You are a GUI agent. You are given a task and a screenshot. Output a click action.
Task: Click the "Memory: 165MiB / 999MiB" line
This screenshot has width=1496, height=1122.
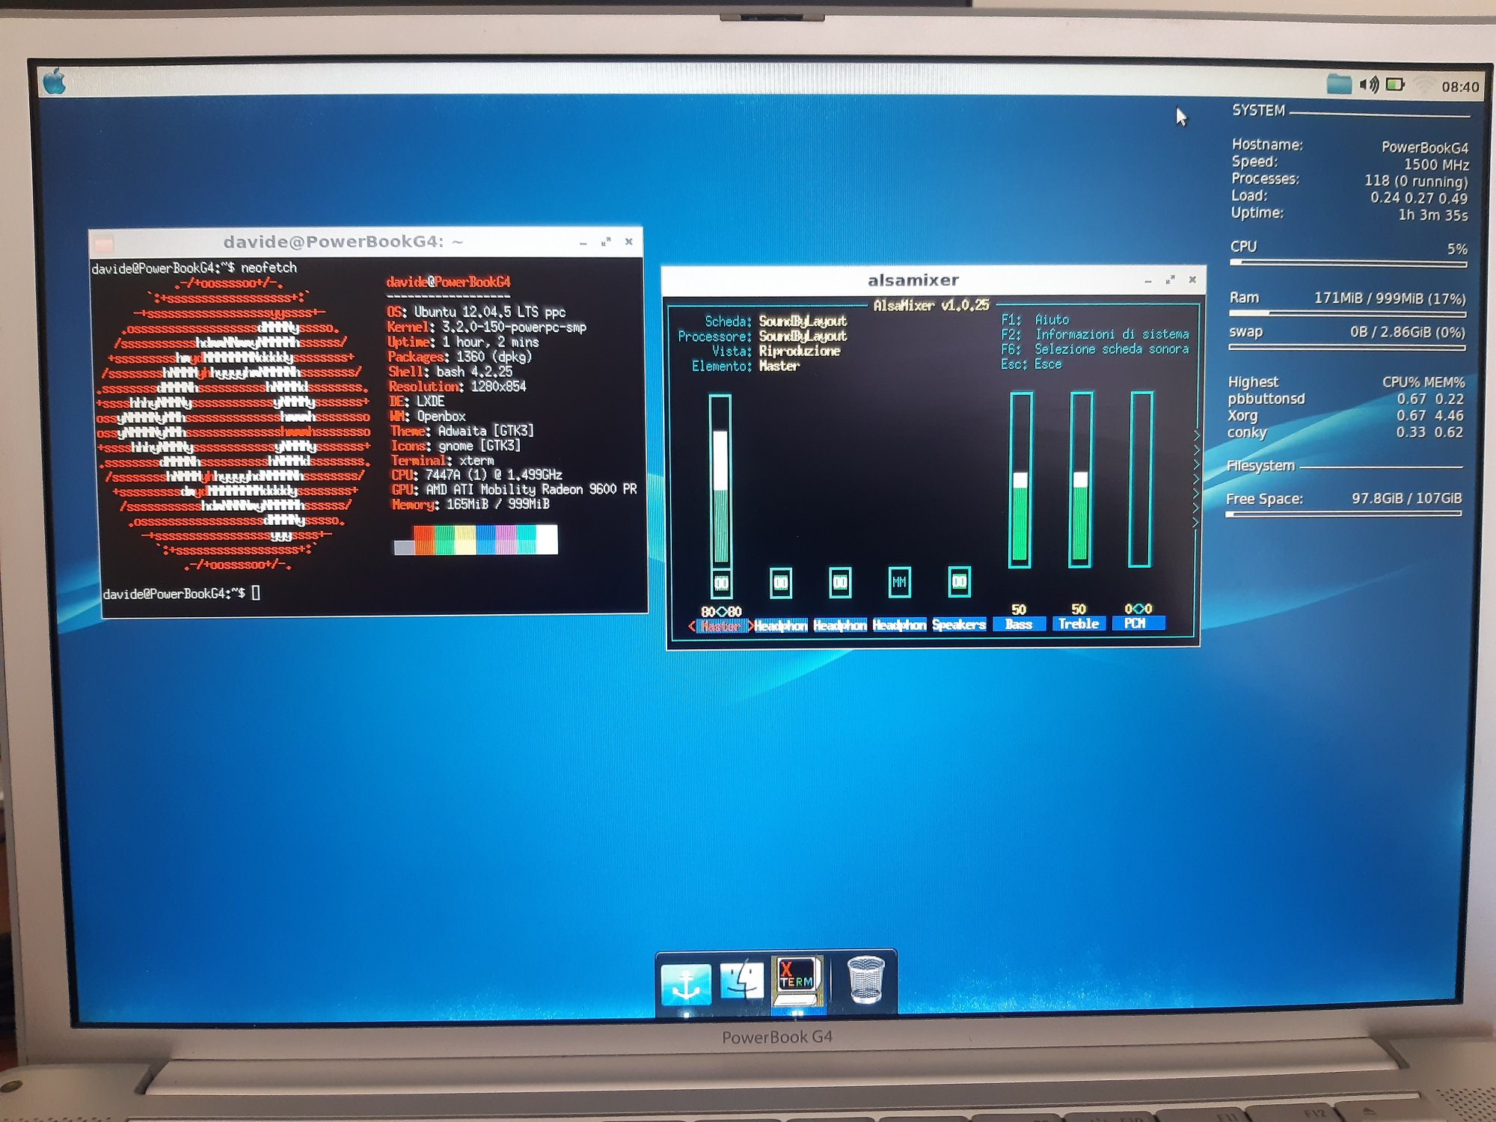[x=470, y=504]
